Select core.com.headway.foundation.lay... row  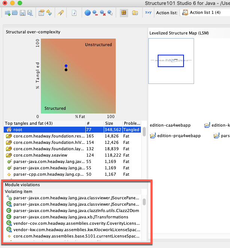72,149
